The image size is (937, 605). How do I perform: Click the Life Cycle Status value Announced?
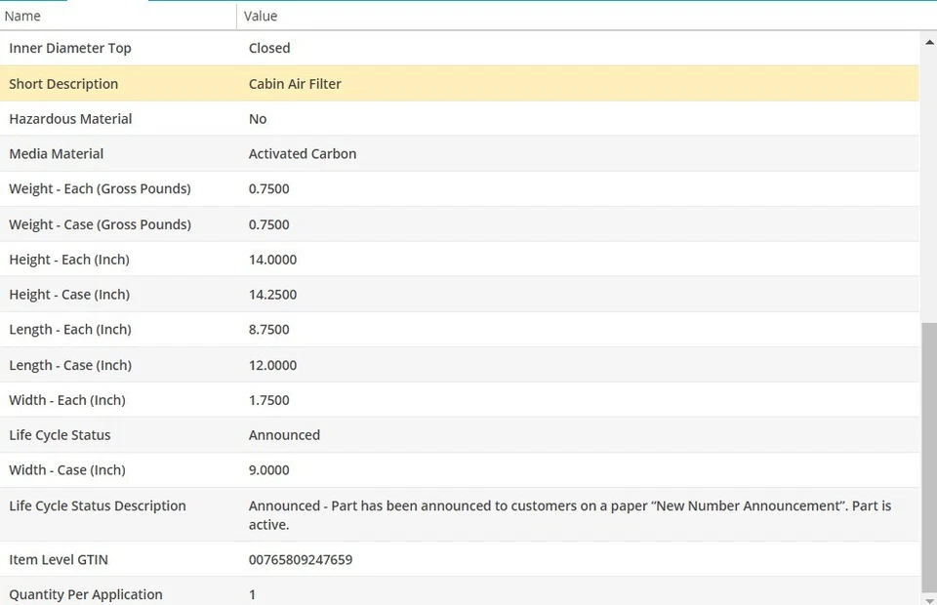(x=284, y=435)
